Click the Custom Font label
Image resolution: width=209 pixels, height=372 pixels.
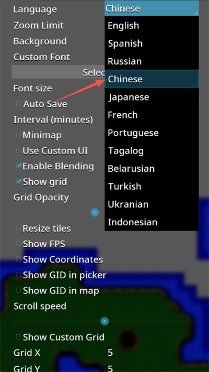tap(42, 57)
